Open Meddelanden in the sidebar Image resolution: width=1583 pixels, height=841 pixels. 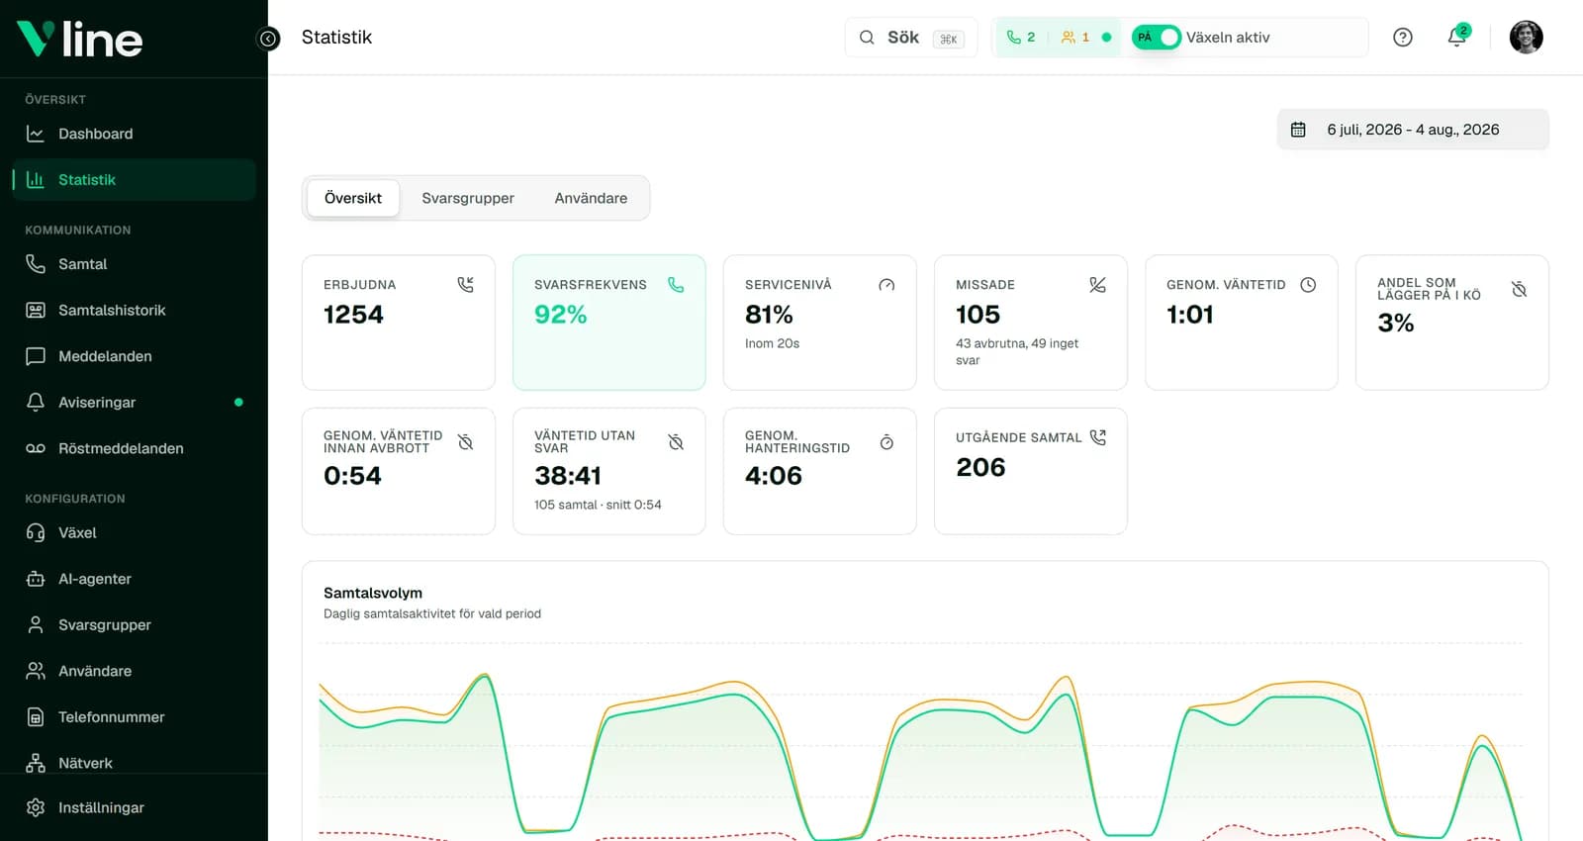point(134,356)
